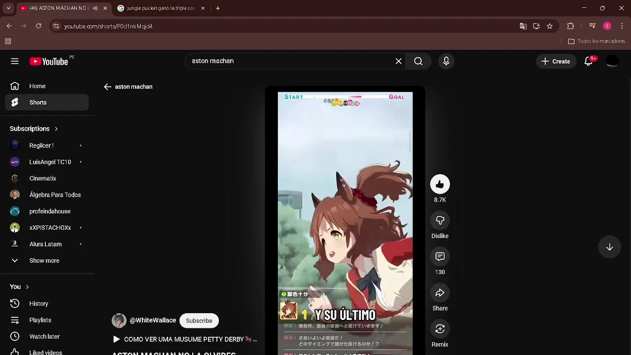Expand the Subscriptions section
This screenshot has width=631, height=355.
point(34,129)
